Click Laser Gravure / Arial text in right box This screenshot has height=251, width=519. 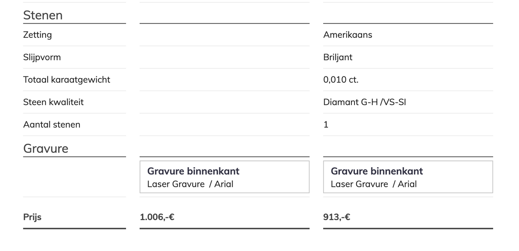[374, 184]
